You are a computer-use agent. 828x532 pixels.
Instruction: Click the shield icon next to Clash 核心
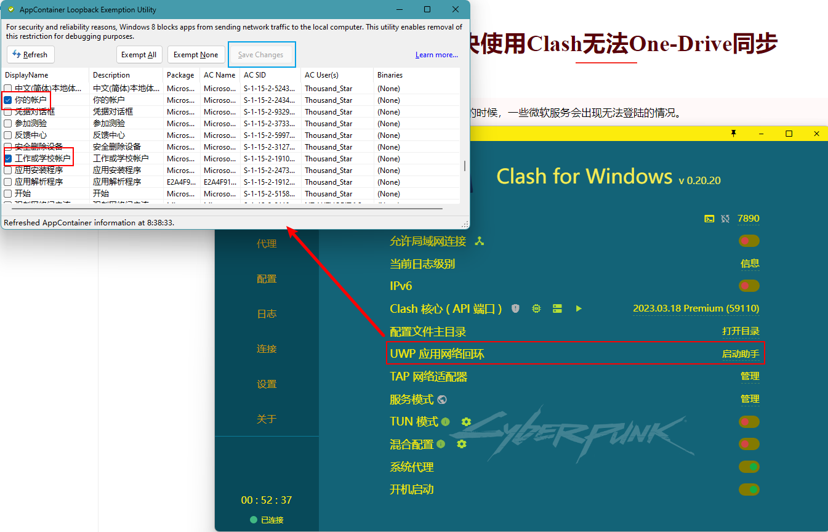click(x=516, y=308)
